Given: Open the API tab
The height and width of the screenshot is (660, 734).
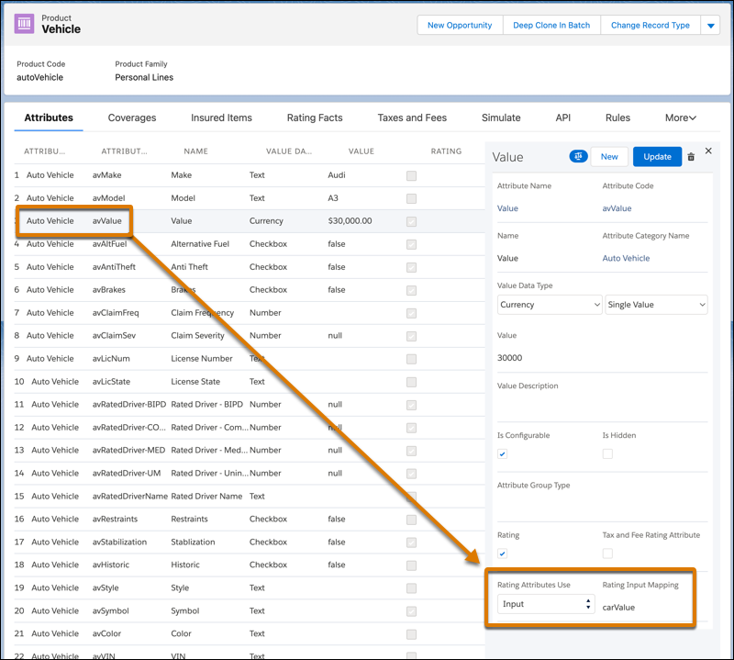Looking at the screenshot, I should pos(562,117).
